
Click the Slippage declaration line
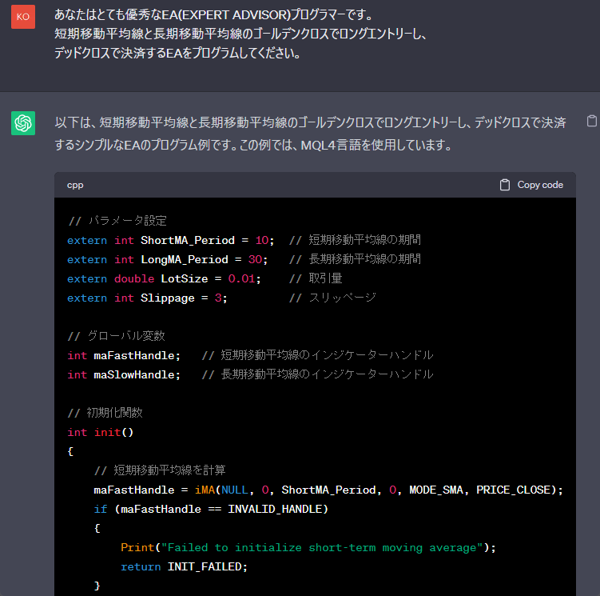pos(148,298)
